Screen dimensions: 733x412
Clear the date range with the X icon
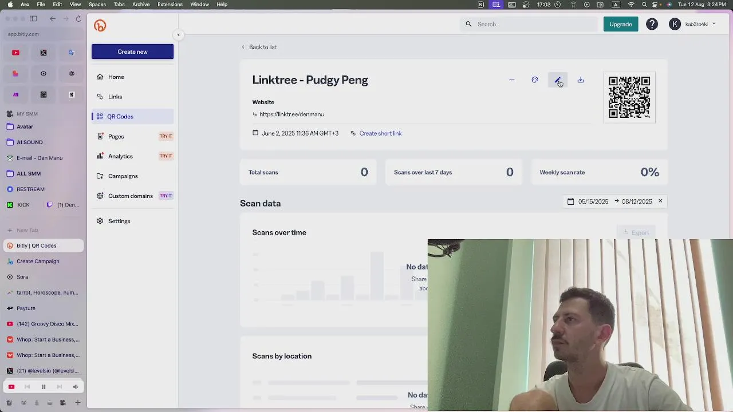click(x=660, y=201)
